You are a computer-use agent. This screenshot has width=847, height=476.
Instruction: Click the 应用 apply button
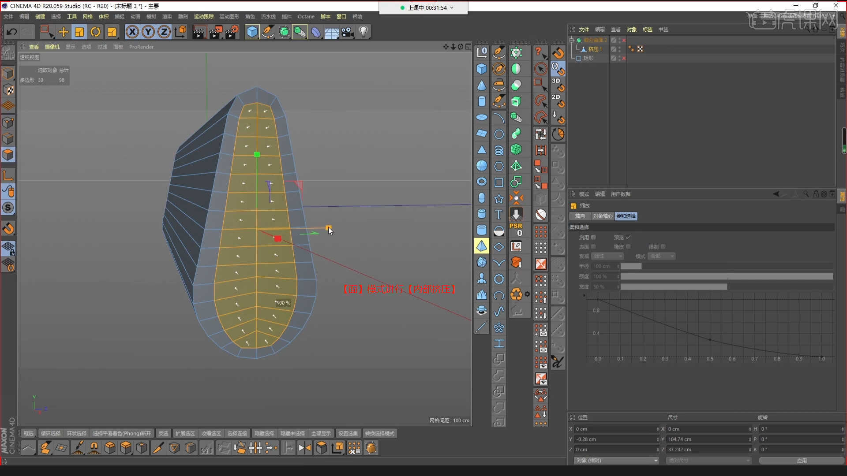(x=802, y=460)
